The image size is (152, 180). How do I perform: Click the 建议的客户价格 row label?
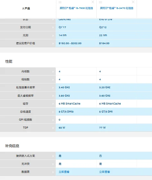point(25,43)
